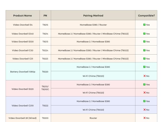The image size is (163, 122).
Task: Click the T8215 part number cell
Action: tap(45, 25)
